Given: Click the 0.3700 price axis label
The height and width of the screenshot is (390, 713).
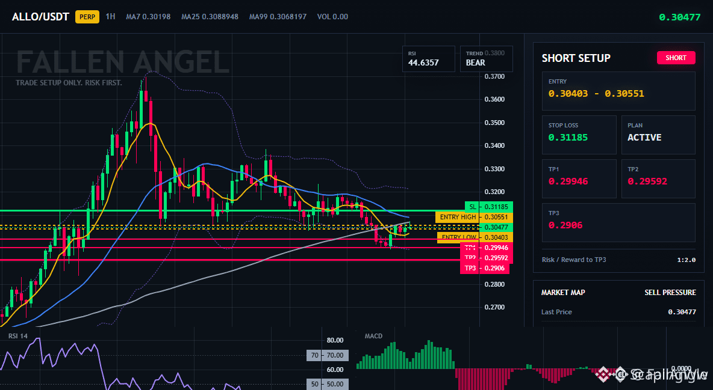Looking at the screenshot, I should (x=494, y=76).
